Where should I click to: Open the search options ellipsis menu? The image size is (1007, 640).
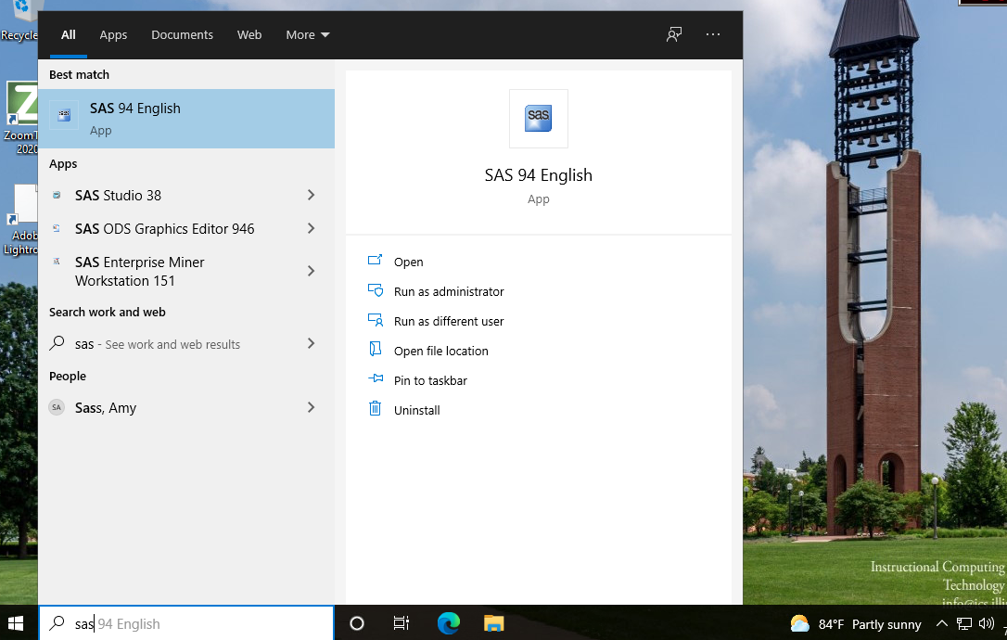[713, 34]
